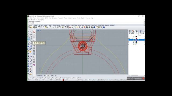The image size is (172, 96).
Task: Click the Undo icon
Action: [48, 27]
